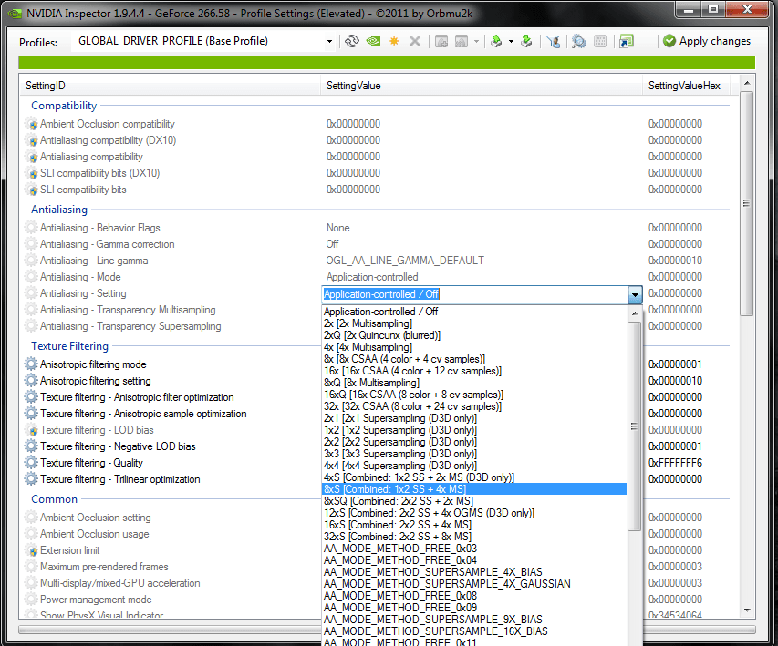Click the SettingValueHex column header

click(687, 86)
